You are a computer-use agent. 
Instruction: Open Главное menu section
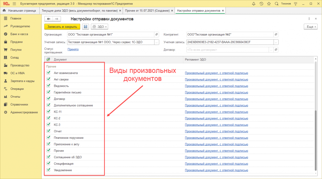click(x=16, y=19)
